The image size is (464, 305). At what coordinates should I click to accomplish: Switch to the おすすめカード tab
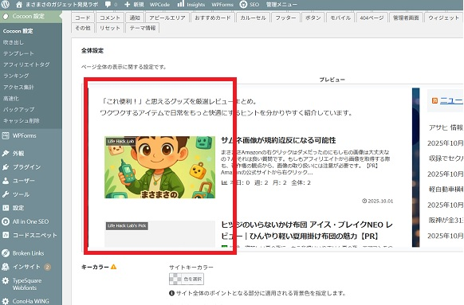(x=213, y=18)
